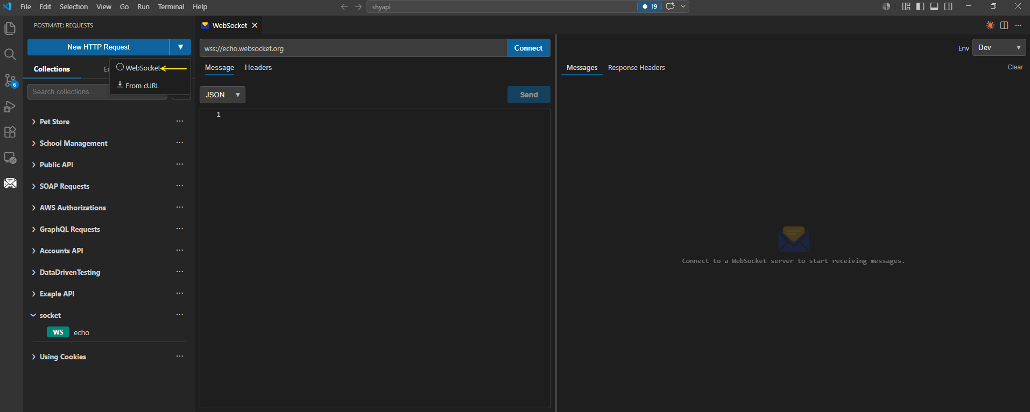Expand the SOAP Requests collection
1030x412 pixels.
(33, 187)
